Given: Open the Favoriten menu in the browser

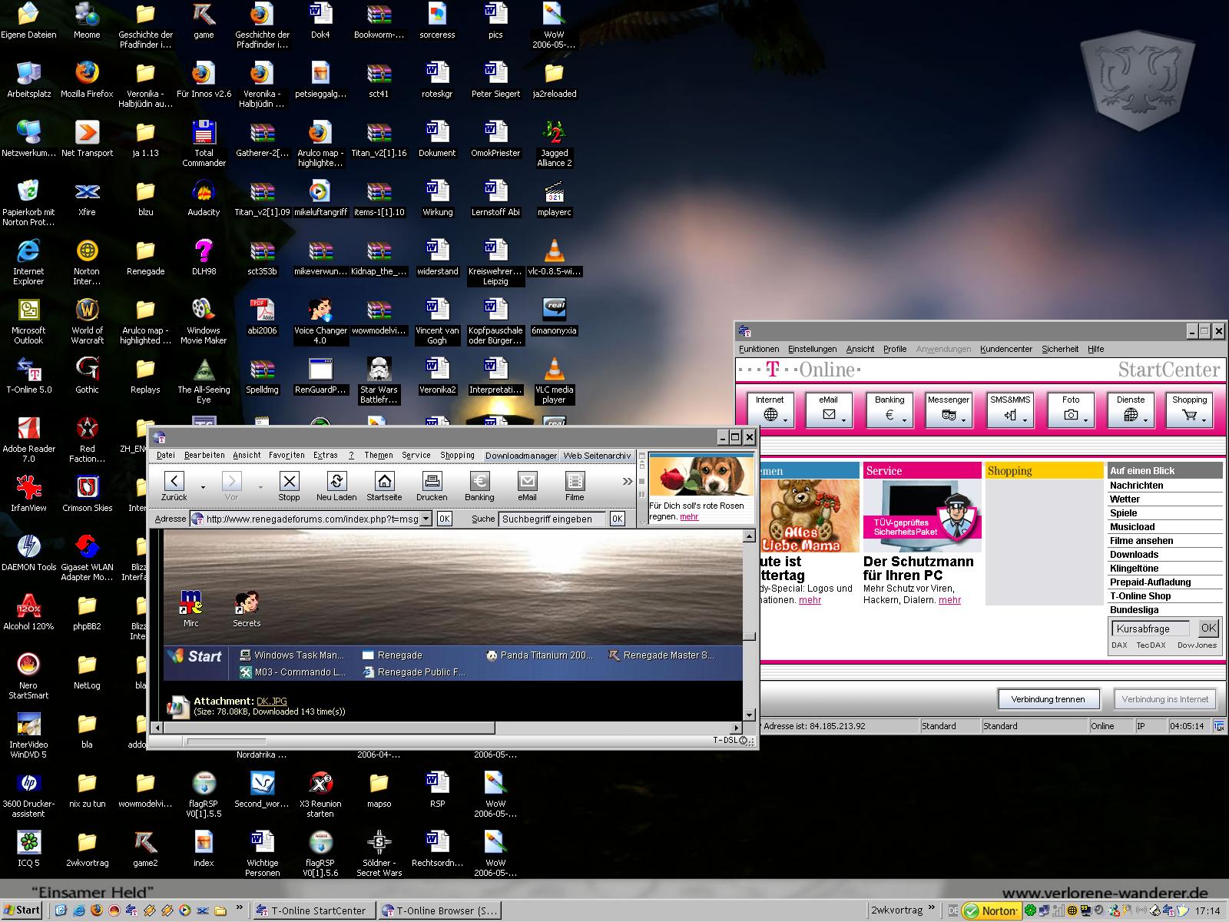Looking at the screenshot, I should pos(286,456).
